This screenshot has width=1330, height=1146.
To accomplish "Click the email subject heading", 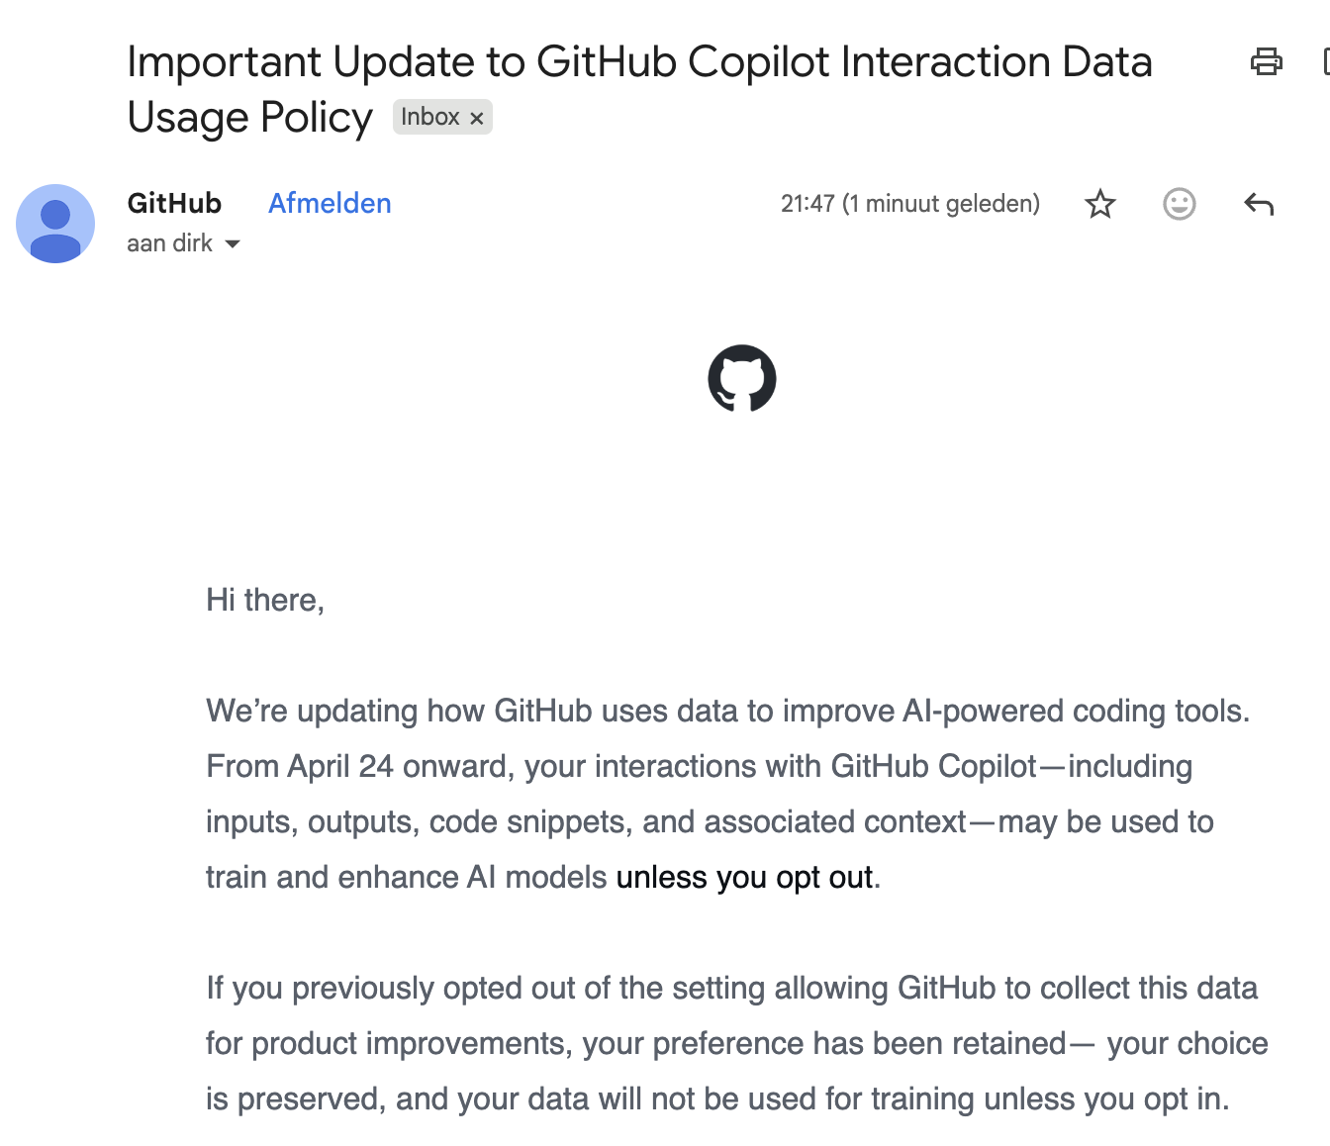I will [639, 63].
